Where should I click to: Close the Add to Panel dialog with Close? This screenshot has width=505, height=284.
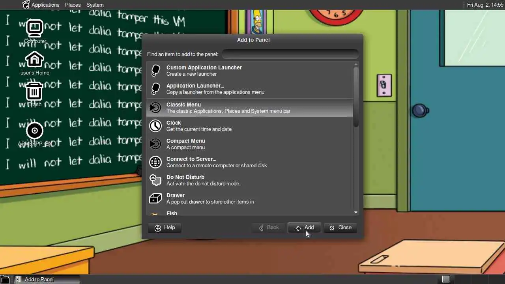tap(340, 228)
